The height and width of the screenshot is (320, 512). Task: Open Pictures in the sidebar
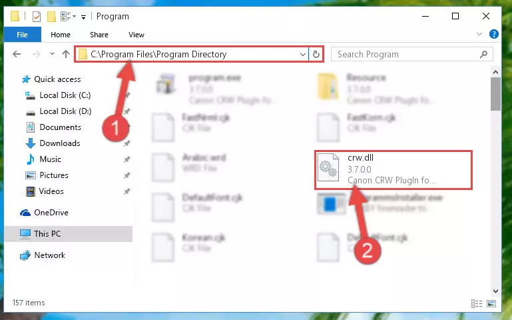[x=54, y=175]
